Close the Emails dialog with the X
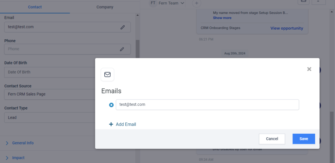 309,69
